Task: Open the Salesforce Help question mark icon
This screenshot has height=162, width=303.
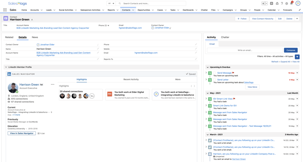Action: point(282,4)
